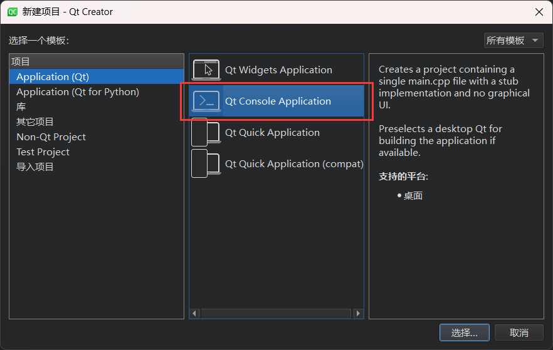
Task: Click the Qt Creator logo in title bar
Action: tap(12, 12)
